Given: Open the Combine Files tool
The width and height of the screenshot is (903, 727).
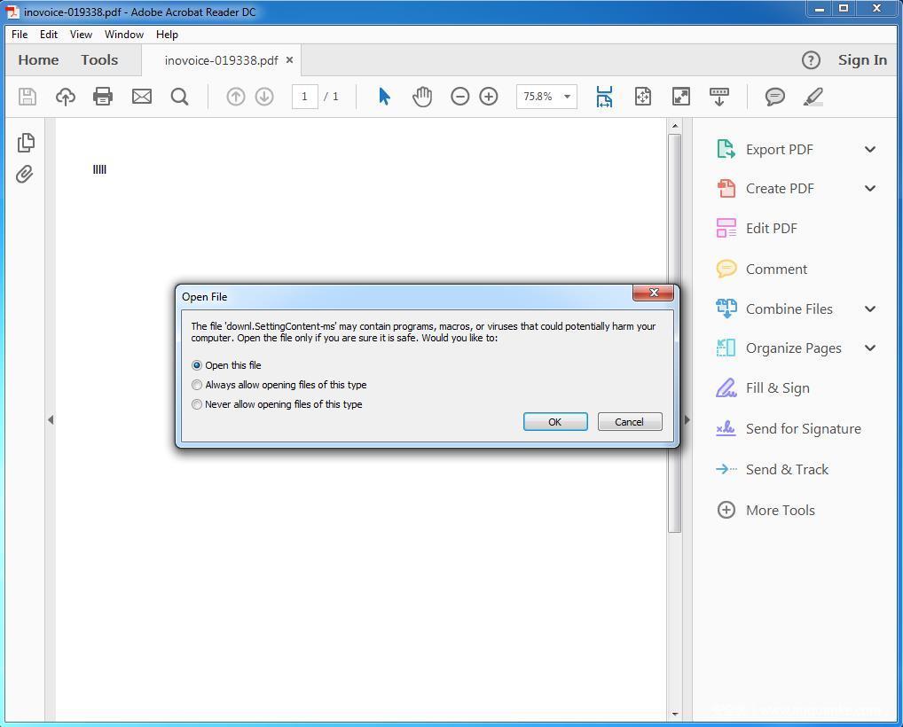Looking at the screenshot, I should 789,309.
